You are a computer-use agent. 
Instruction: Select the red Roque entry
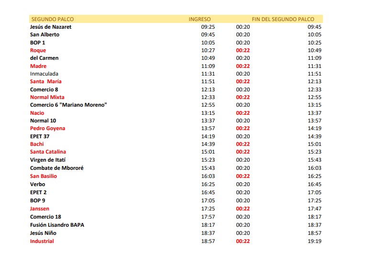[x=38, y=51]
